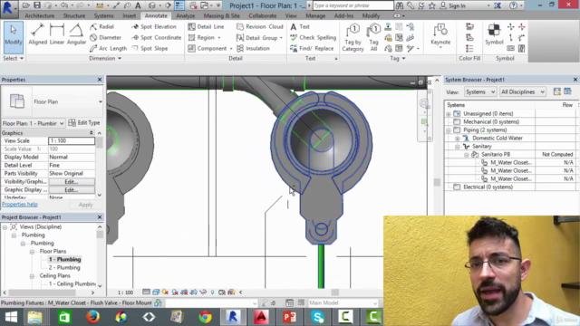Run Check Spelling

(313, 37)
